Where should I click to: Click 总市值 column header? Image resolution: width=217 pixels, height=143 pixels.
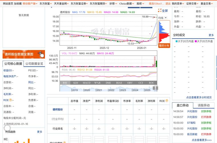(74, 101)
